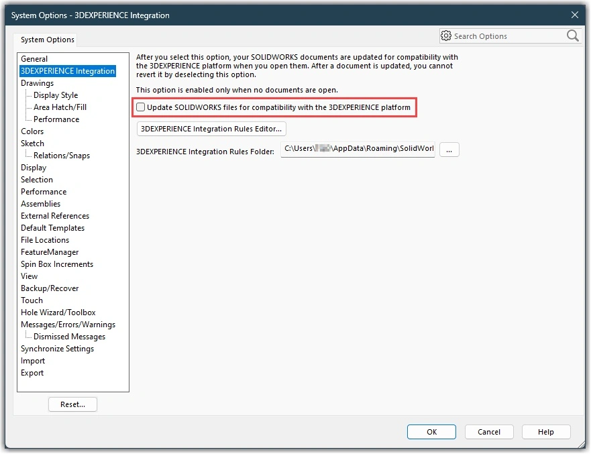591x454 pixels.
Task: Click the Search Options field
Action: 509,36
